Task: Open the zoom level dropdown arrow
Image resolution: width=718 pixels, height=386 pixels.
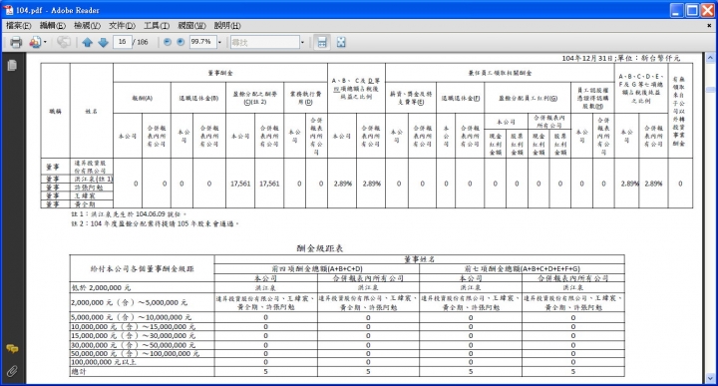Action: [219, 43]
